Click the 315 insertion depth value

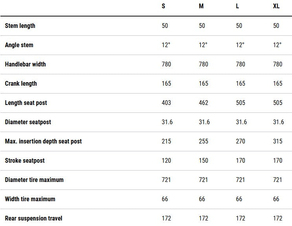[277, 141]
